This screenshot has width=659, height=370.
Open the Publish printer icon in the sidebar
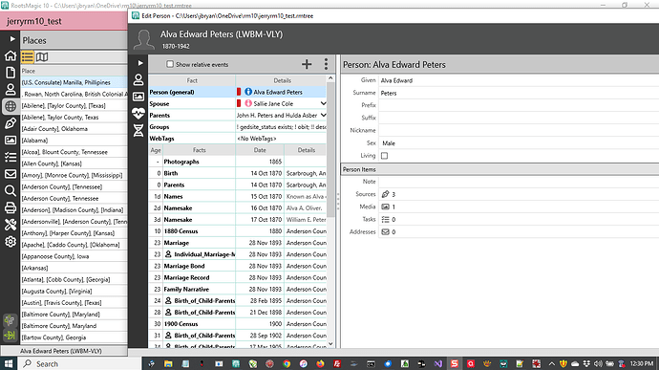(11, 207)
